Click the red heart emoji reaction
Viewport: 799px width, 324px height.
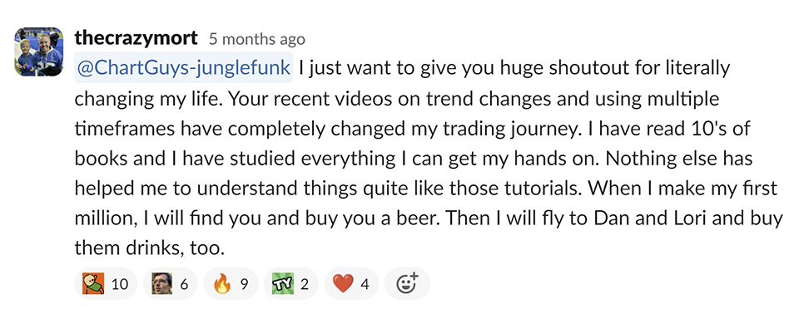pyautogui.click(x=342, y=284)
